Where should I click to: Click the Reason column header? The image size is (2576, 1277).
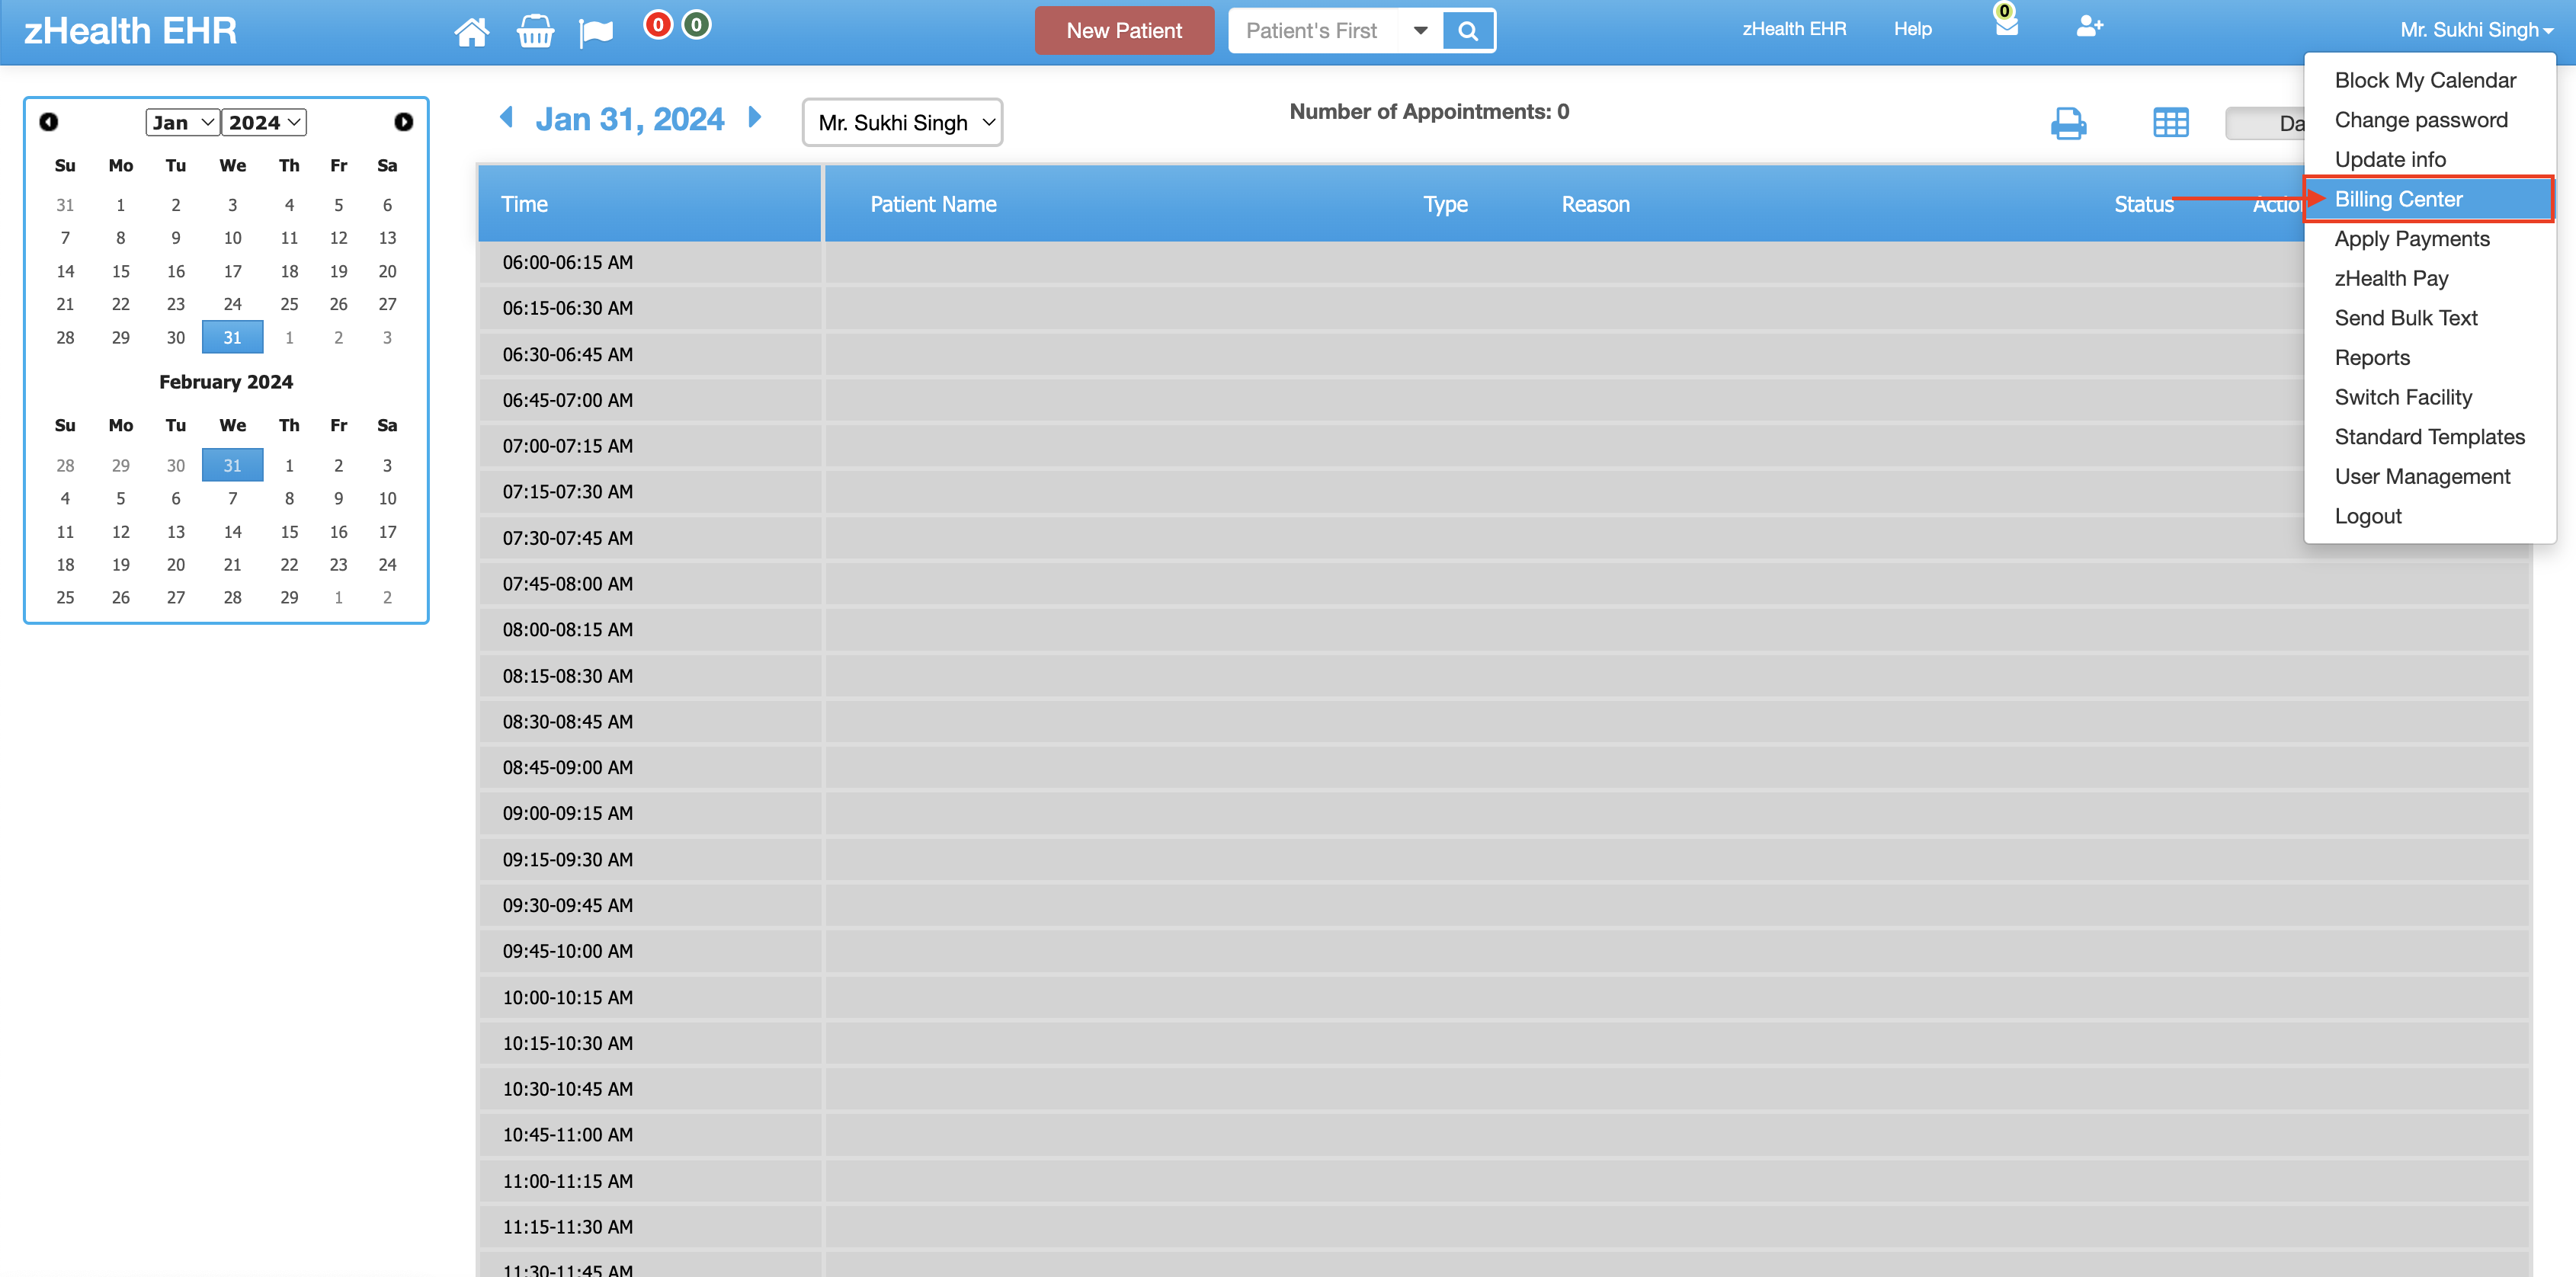click(x=1595, y=204)
